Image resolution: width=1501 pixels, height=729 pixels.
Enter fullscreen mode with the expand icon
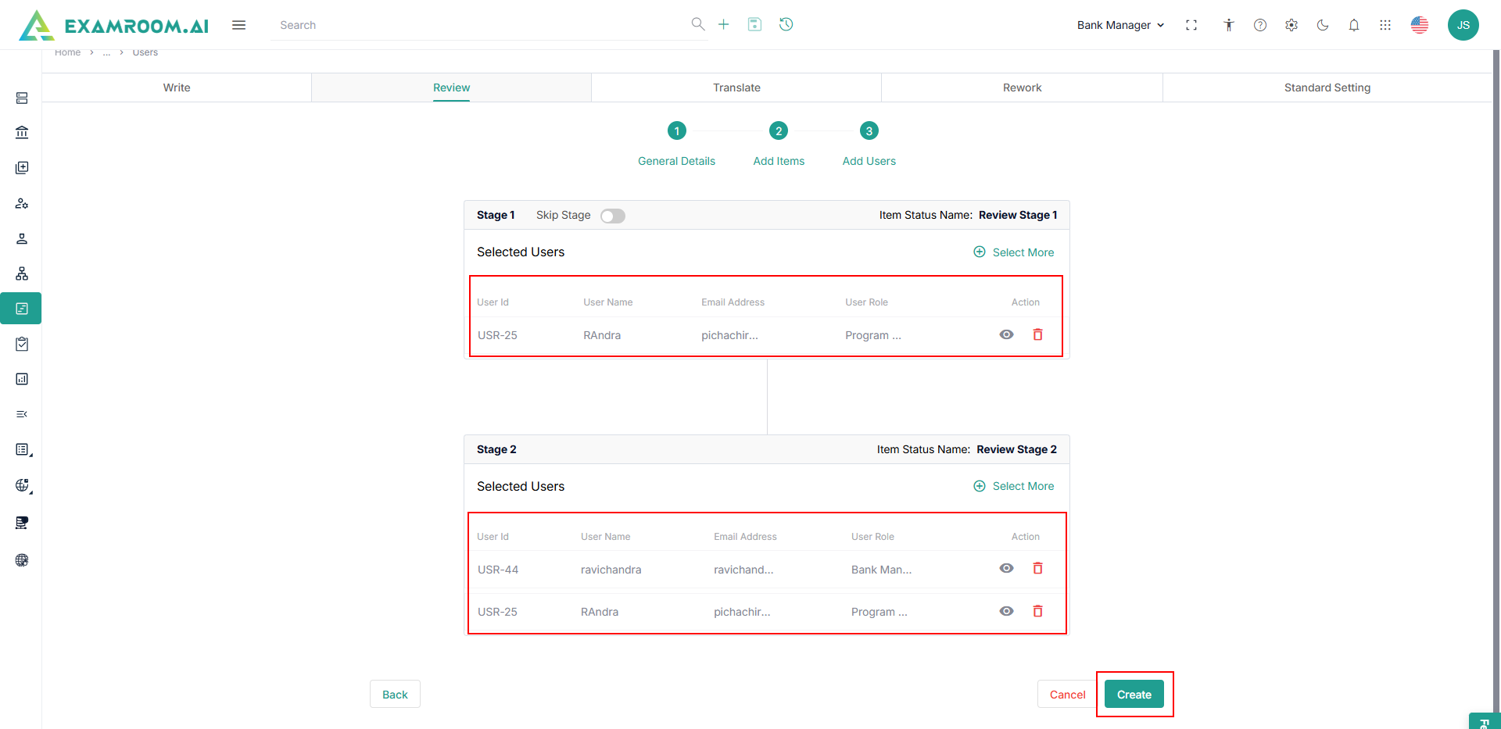tap(1191, 25)
